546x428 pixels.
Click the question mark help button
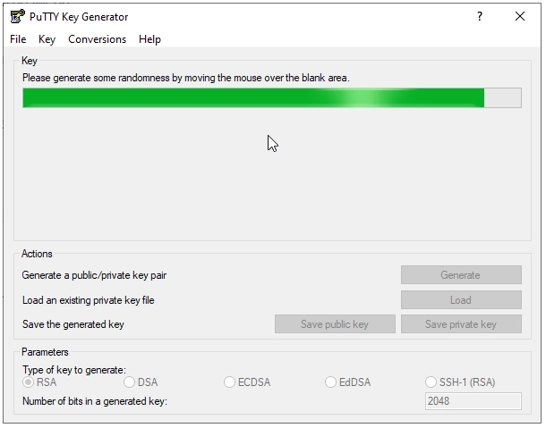pos(480,16)
